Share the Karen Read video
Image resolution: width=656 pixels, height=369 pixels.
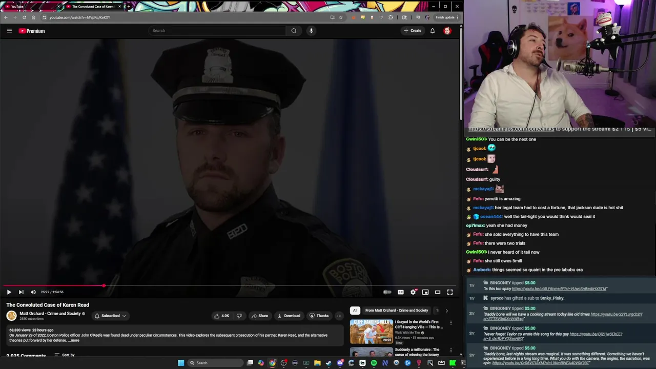point(260,316)
